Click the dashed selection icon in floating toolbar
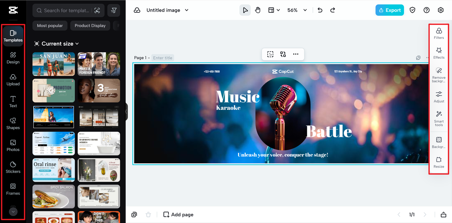 pyautogui.click(x=270, y=54)
